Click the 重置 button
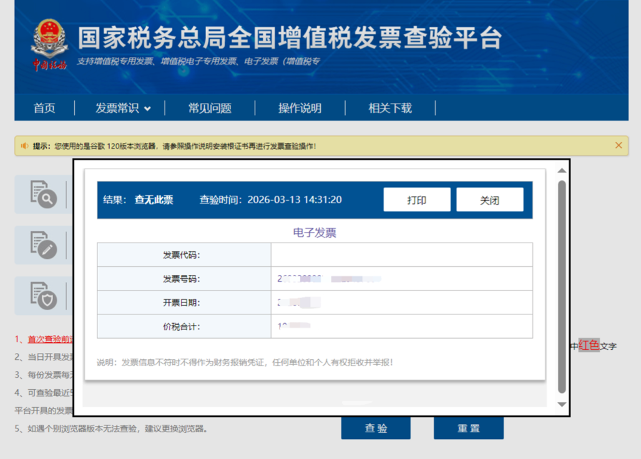Image resolution: width=641 pixels, height=459 pixels. 469,428
